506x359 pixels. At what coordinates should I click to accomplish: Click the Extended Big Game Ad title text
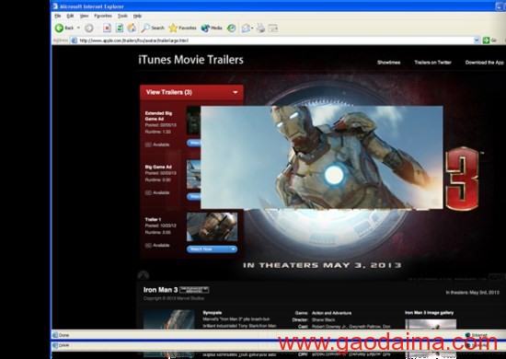[x=158, y=116]
